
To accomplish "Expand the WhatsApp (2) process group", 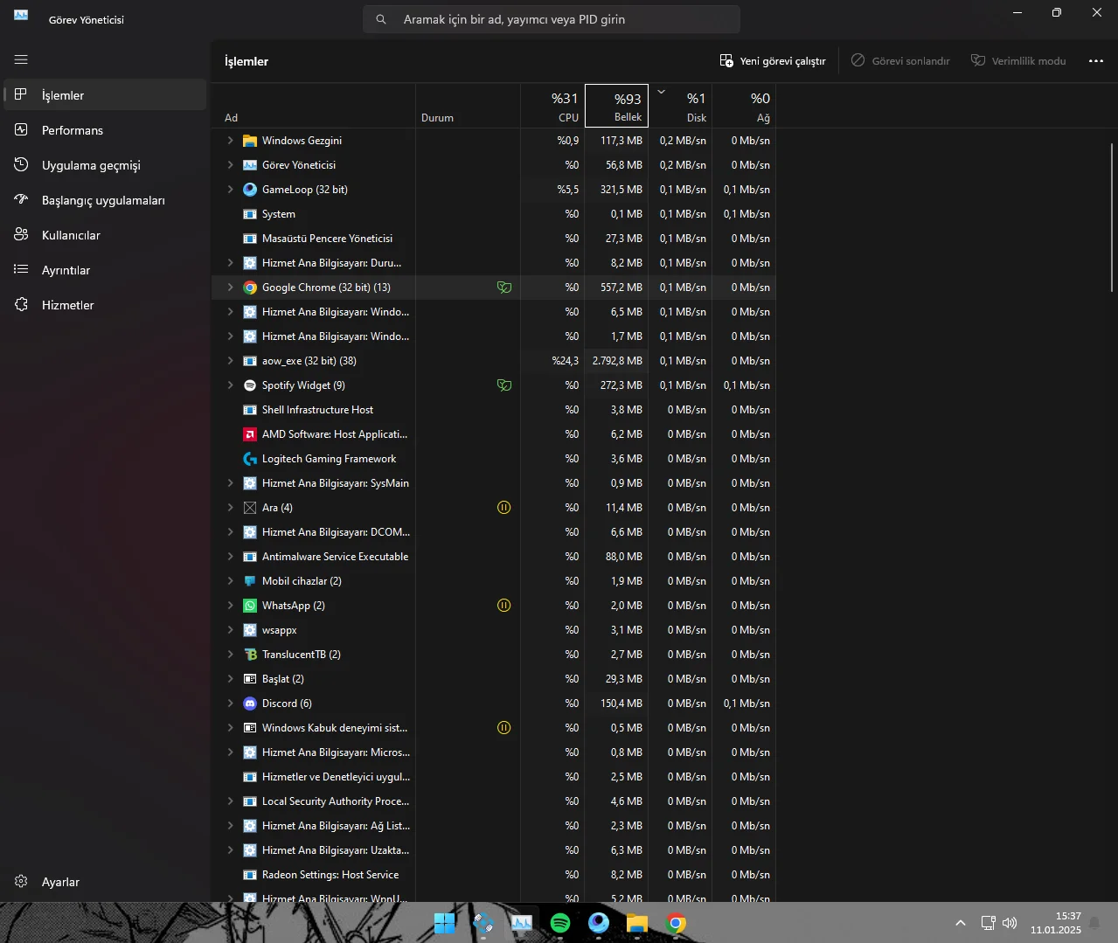I will tap(231, 606).
